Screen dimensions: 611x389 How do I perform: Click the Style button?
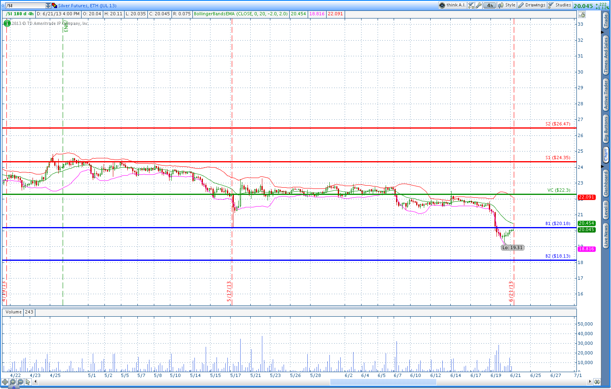pos(509,6)
